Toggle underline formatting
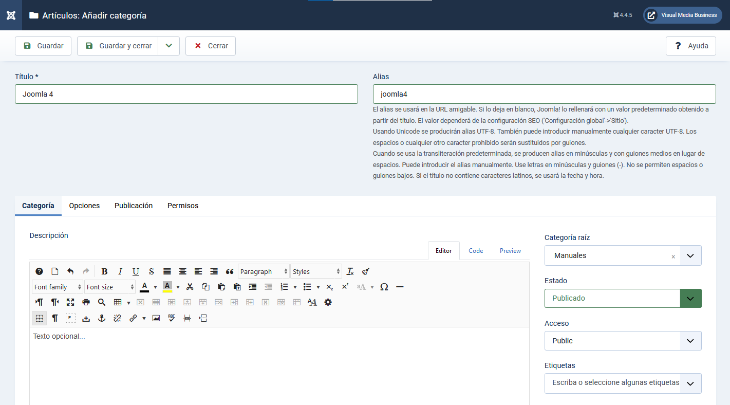 [x=136, y=271]
